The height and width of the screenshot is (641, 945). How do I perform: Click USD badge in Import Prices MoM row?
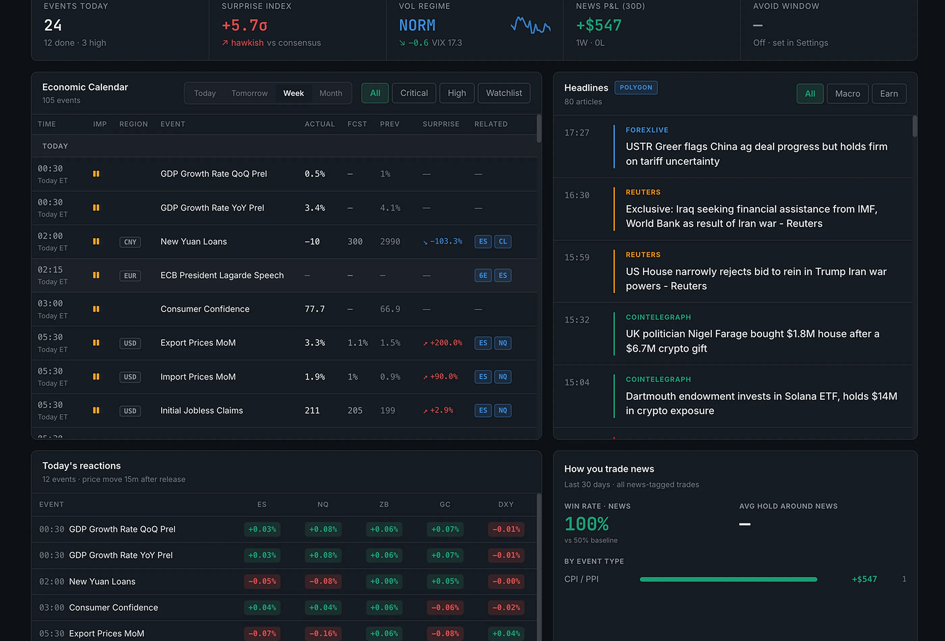point(130,377)
